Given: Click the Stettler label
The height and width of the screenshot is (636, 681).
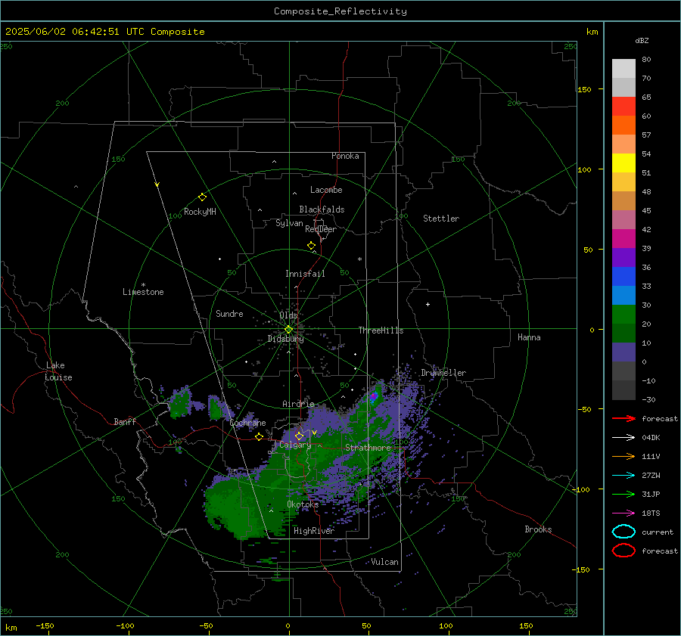Looking at the screenshot, I should 441,219.
